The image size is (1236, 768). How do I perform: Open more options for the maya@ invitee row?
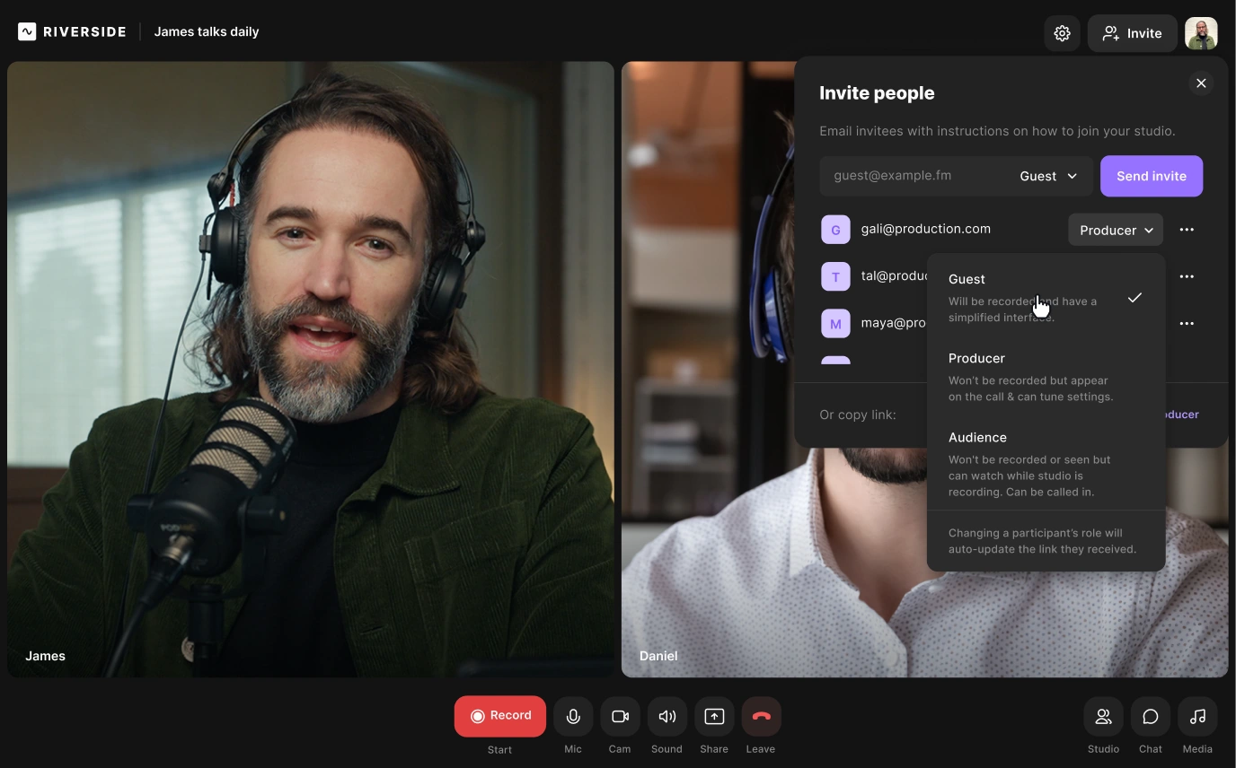pyautogui.click(x=1187, y=323)
